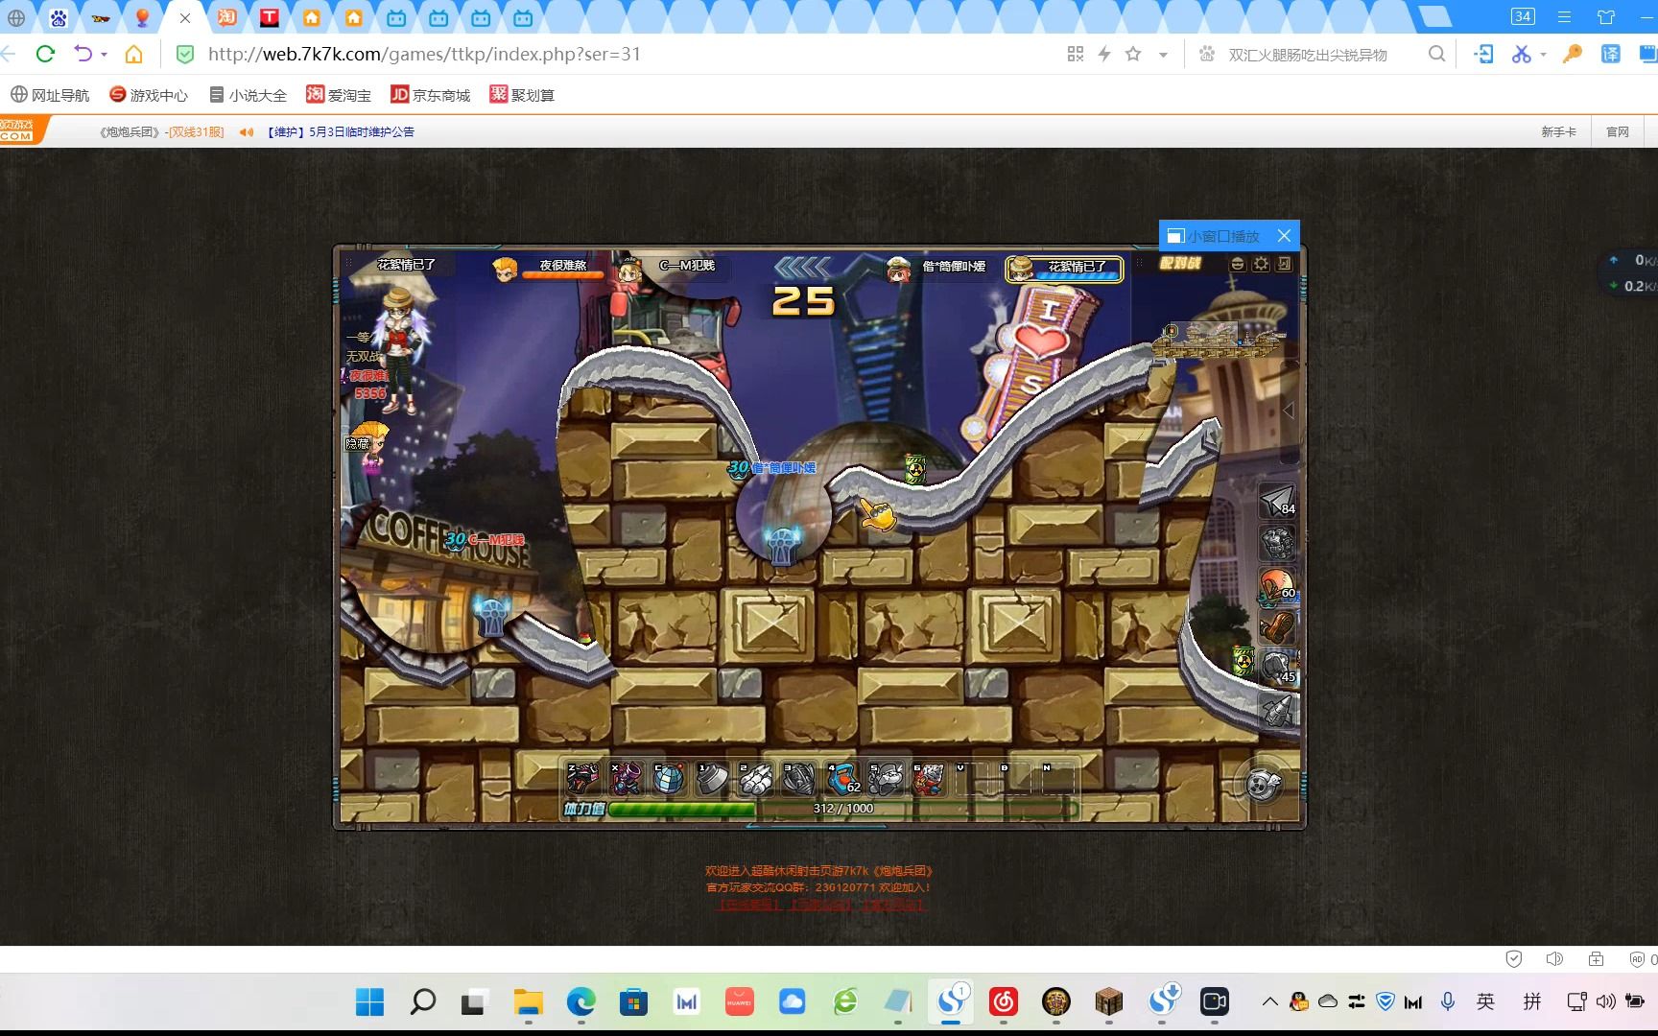The height and width of the screenshot is (1036, 1658).
Task: Select the X-key cannon skill slot
Action: (x=626, y=779)
